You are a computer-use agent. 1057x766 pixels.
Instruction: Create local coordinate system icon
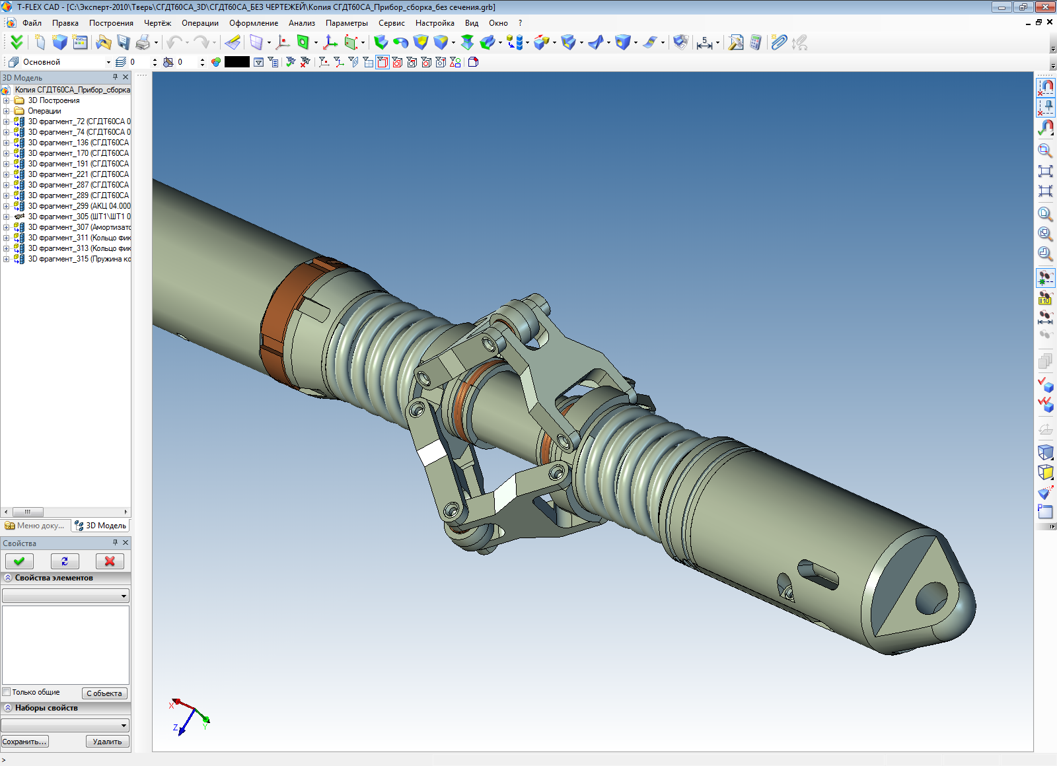[x=330, y=42]
